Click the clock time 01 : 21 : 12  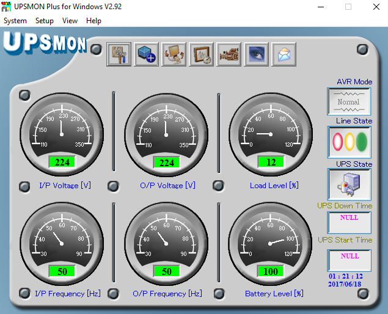click(x=346, y=276)
